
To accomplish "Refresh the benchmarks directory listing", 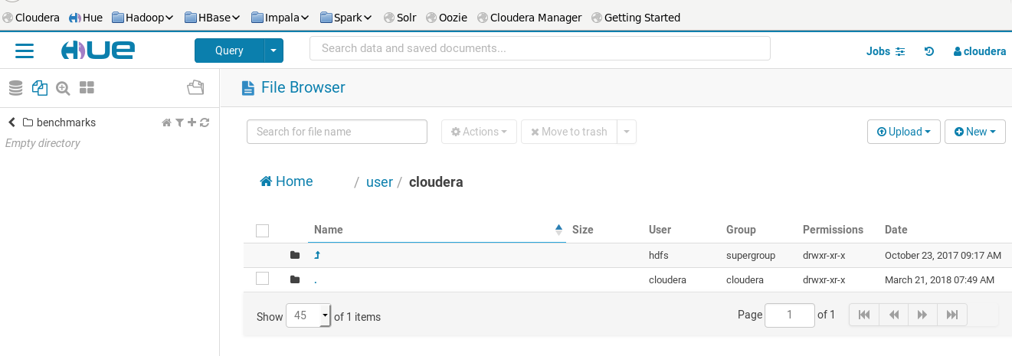I will [205, 122].
